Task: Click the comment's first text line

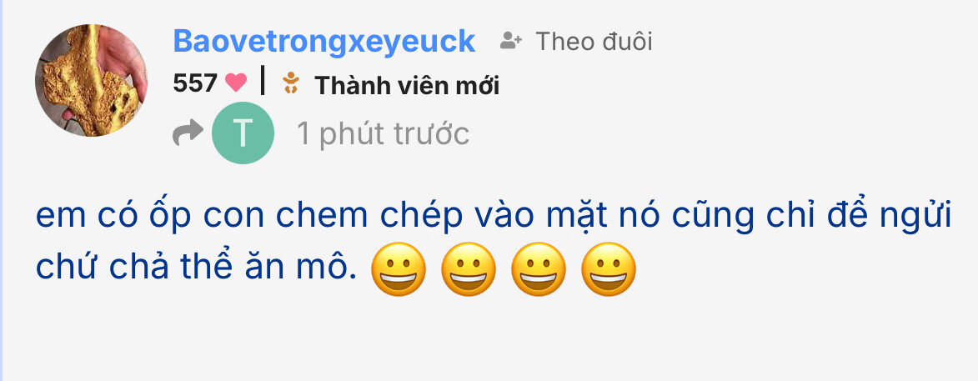Action: point(494,216)
